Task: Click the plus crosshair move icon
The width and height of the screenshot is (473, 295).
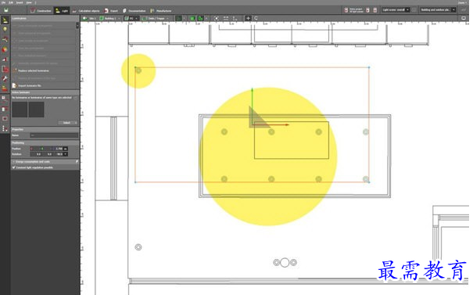Action: (248, 19)
